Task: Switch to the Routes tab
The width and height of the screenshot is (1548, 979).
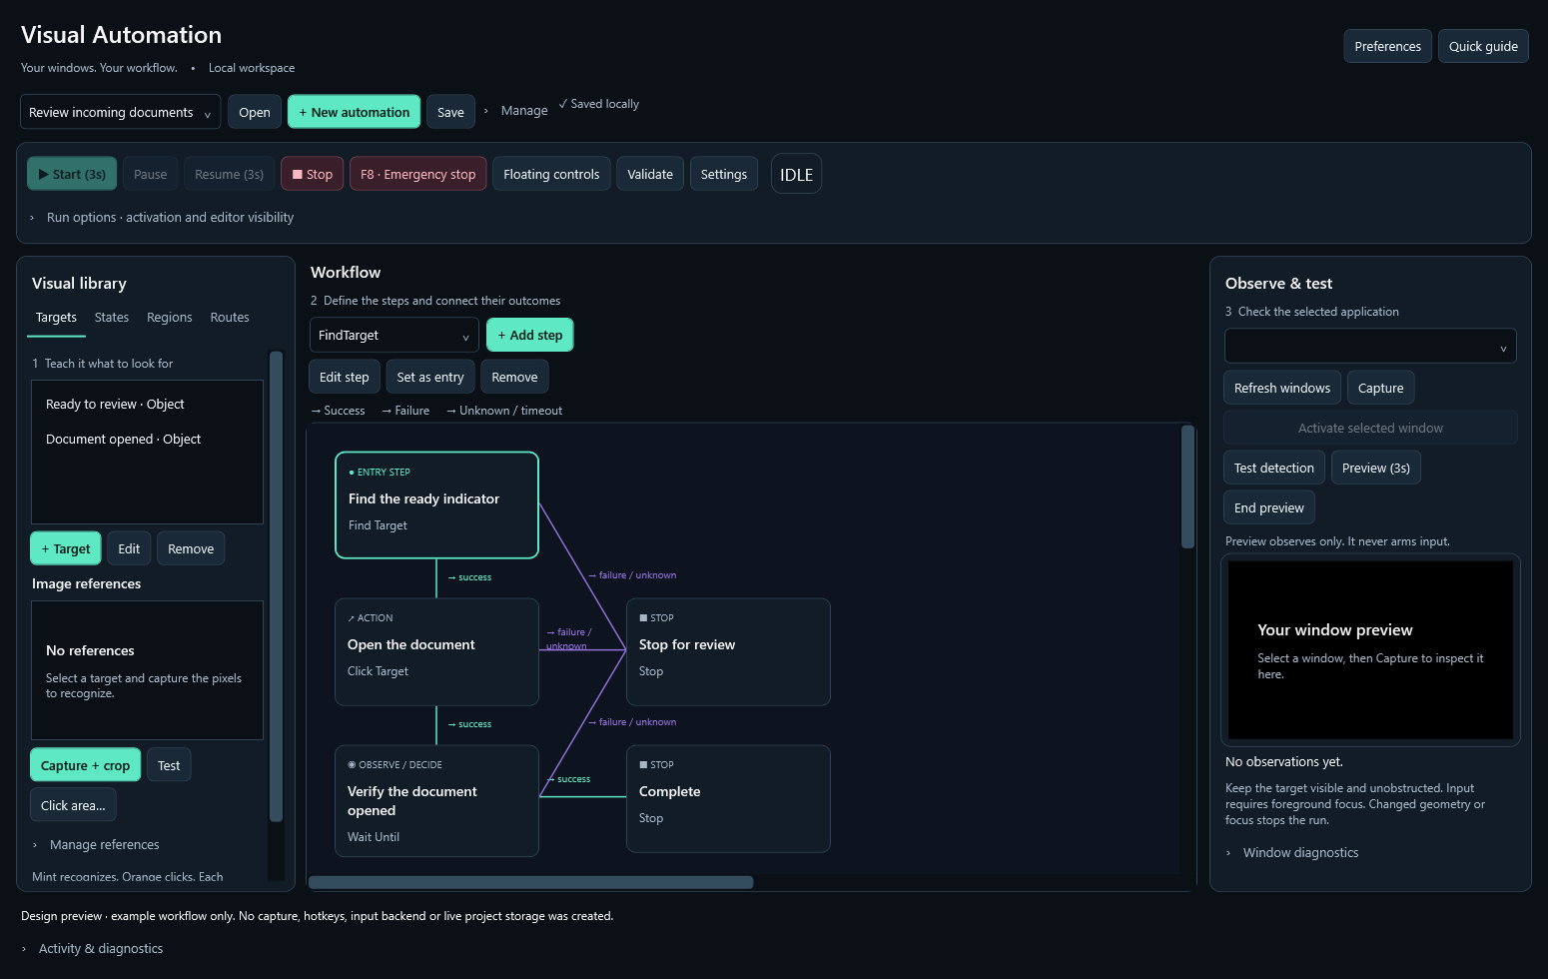Action: (230, 317)
